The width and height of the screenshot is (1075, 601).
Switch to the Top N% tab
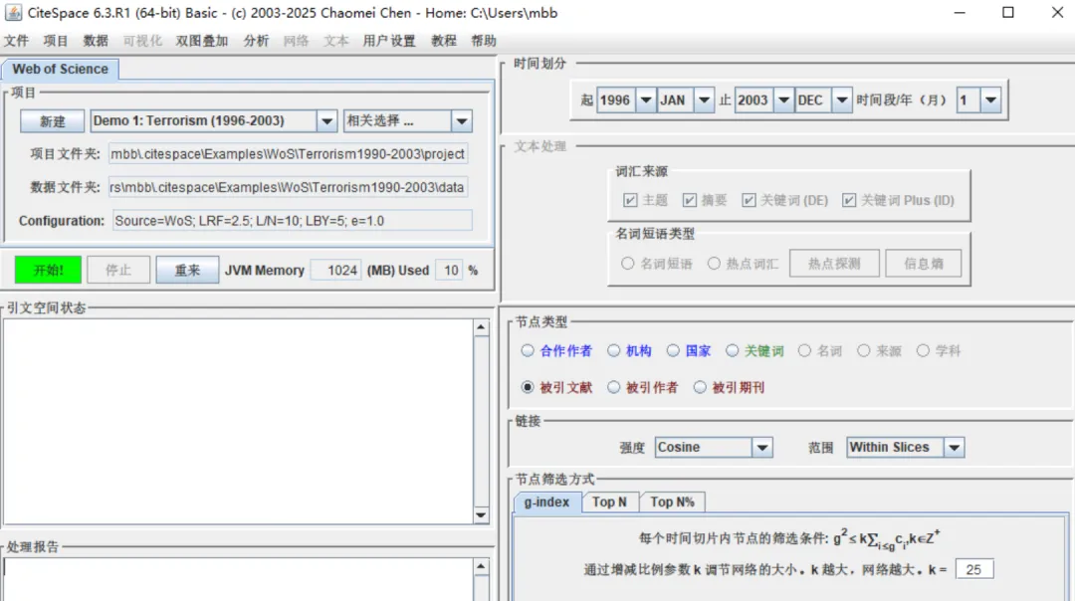tap(673, 502)
